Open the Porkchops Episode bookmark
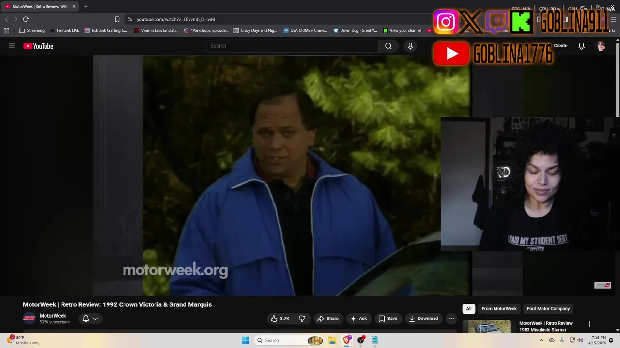The image size is (620, 348). pos(206,30)
